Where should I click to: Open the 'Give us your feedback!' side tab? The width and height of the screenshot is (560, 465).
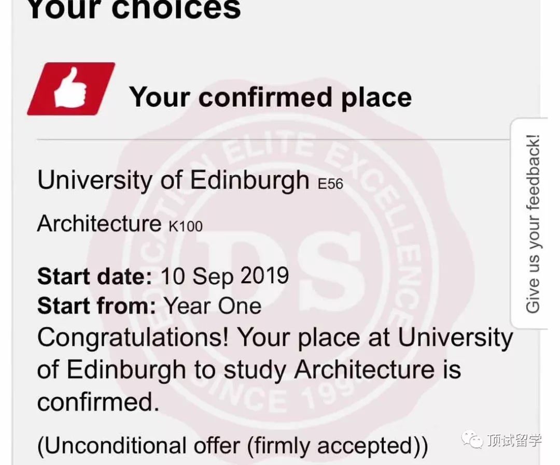pyautogui.click(x=533, y=224)
